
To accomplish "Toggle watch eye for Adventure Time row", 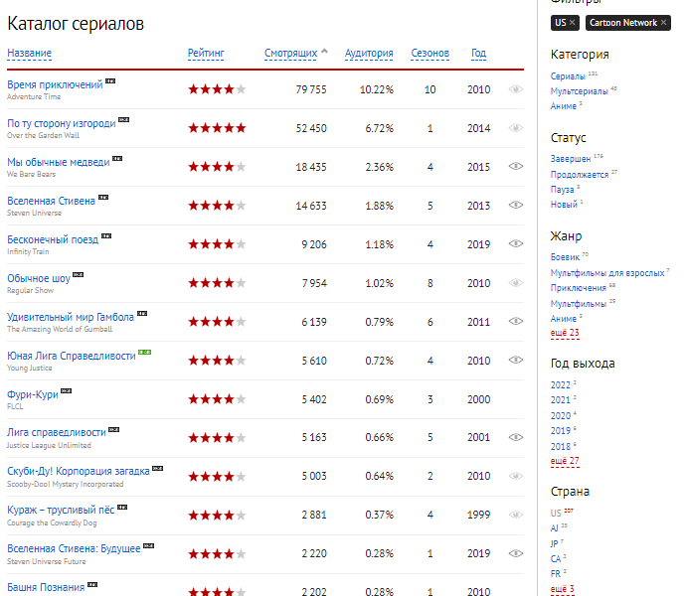I will 516,89.
